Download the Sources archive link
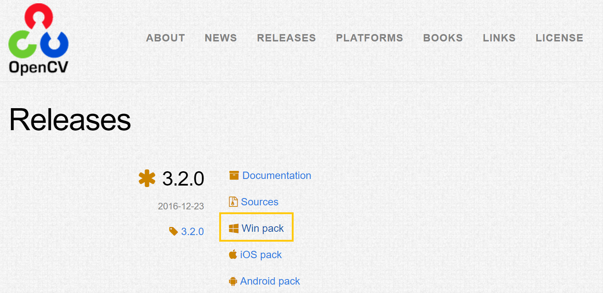The height and width of the screenshot is (293, 603). click(260, 202)
